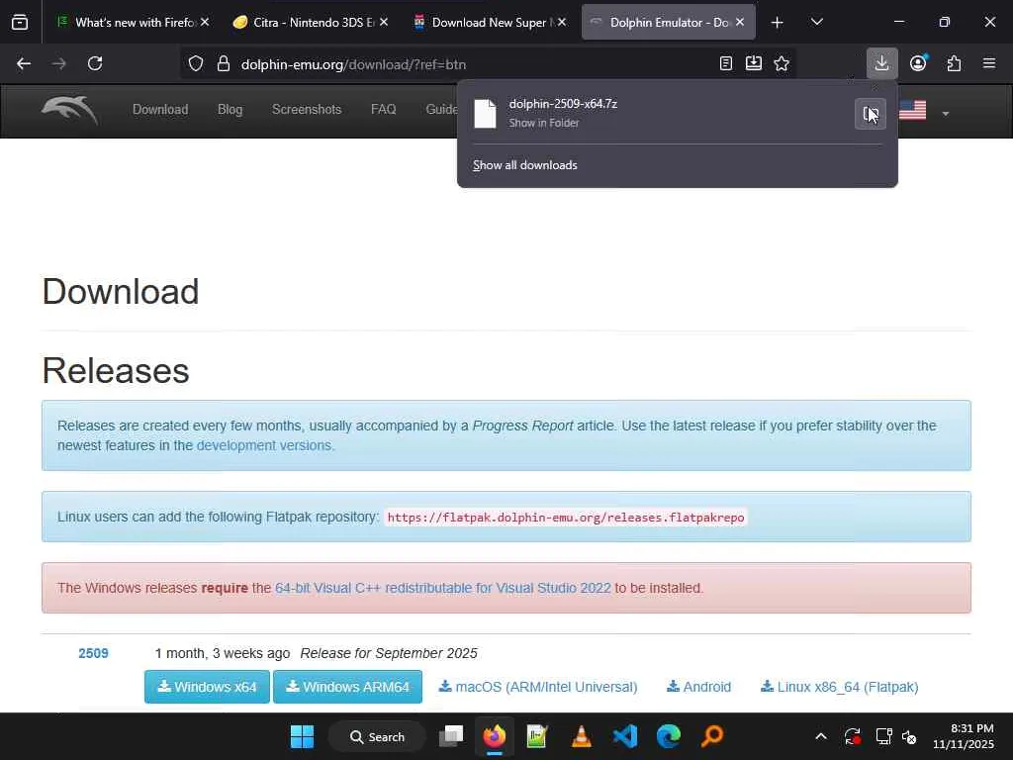Bookmark this page with the star icon
1013x760 pixels.
[782, 63]
